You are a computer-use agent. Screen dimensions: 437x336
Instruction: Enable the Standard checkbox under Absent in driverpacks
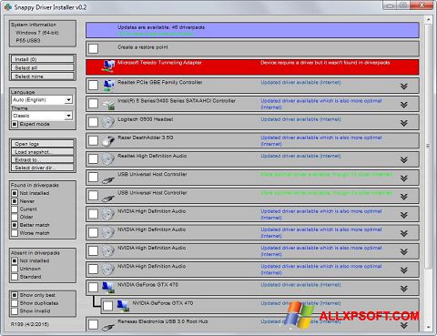[x=15, y=277]
